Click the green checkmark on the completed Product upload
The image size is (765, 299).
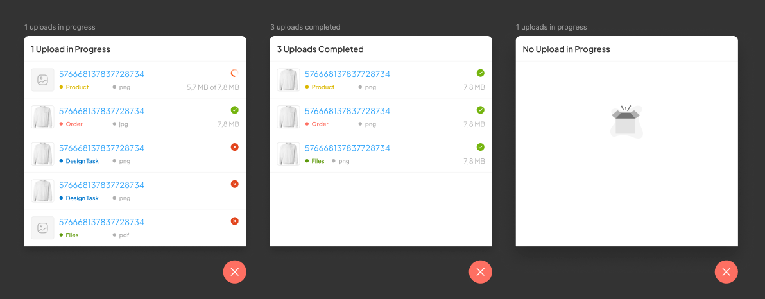coord(480,73)
